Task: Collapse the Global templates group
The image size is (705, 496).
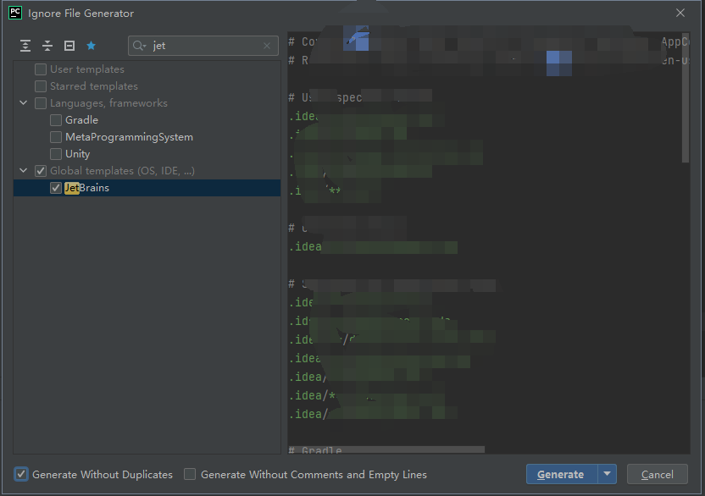Action: click(24, 171)
